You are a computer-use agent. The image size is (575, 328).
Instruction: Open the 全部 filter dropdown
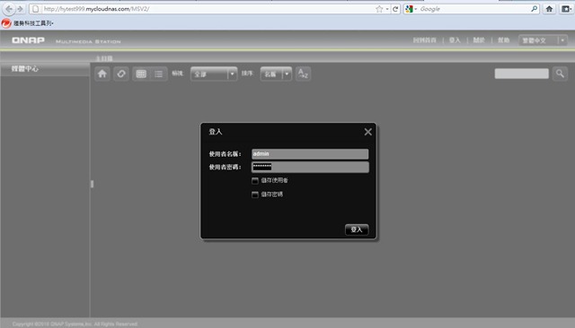pos(214,74)
